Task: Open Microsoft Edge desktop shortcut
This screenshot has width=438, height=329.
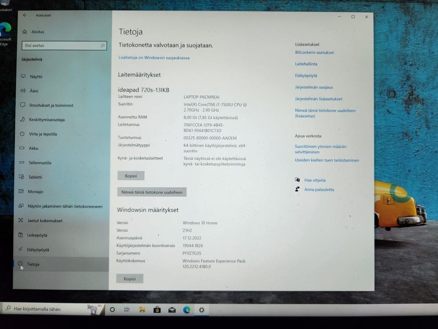Action: [x=5, y=34]
